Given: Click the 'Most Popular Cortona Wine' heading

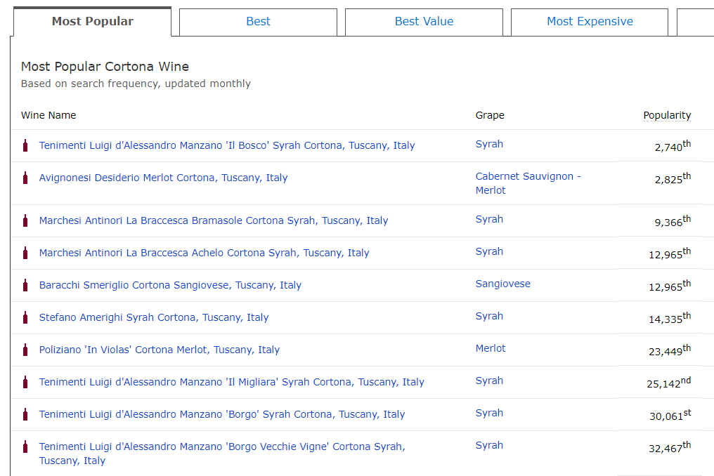Looking at the screenshot, I should click(105, 67).
